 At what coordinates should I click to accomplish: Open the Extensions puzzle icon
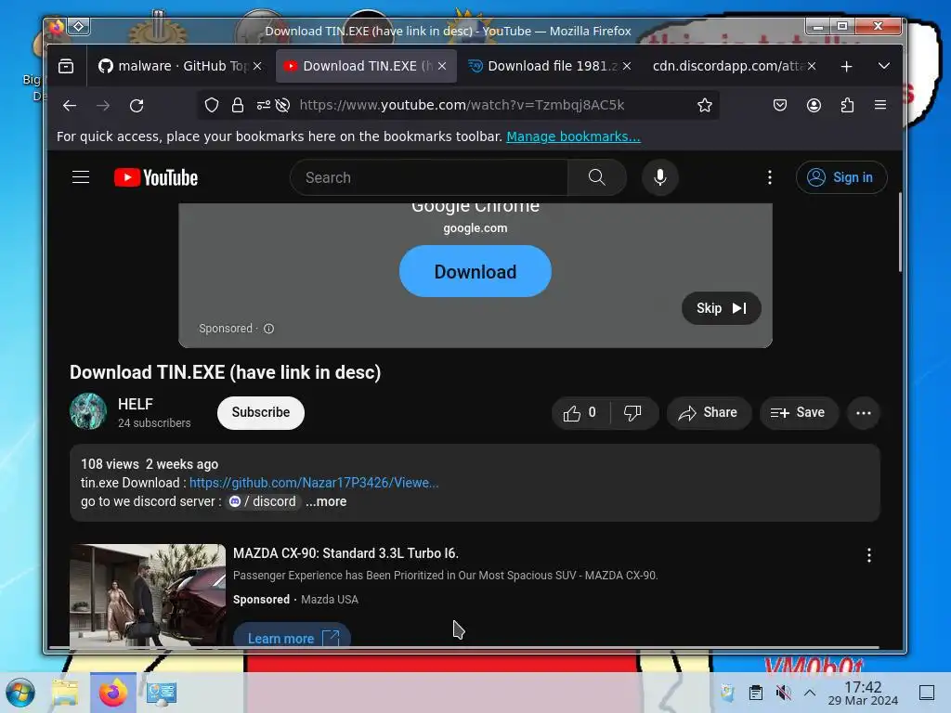[847, 106]
